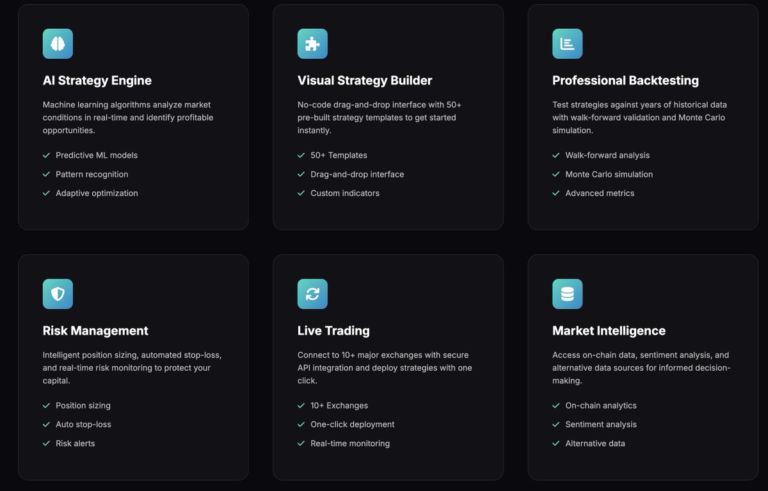This screenshot has height=491, width=768.
Task: Click checkmark beside One-click deployment
Action: 301,425
